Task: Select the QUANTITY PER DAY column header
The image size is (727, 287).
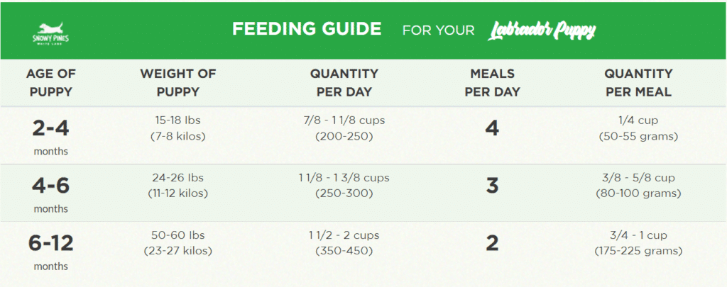Action: [x=344, y=83]
